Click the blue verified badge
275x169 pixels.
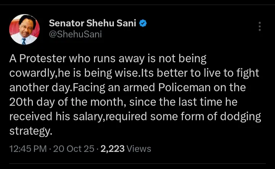143,23
